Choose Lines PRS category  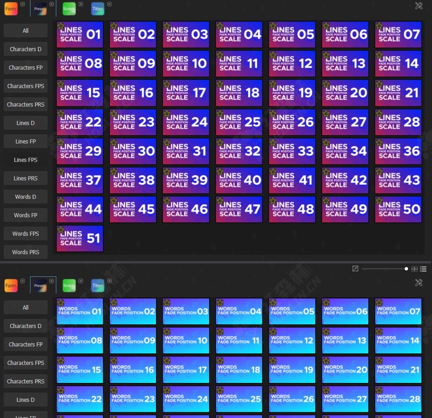click(x=26, y=178)
